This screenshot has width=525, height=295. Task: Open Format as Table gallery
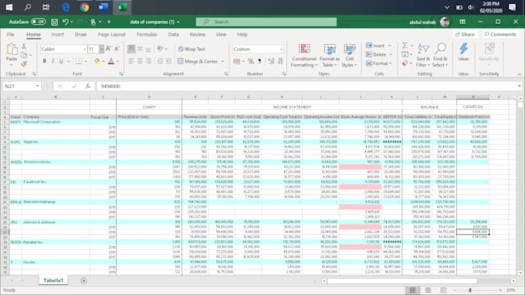tap(330, 56)
